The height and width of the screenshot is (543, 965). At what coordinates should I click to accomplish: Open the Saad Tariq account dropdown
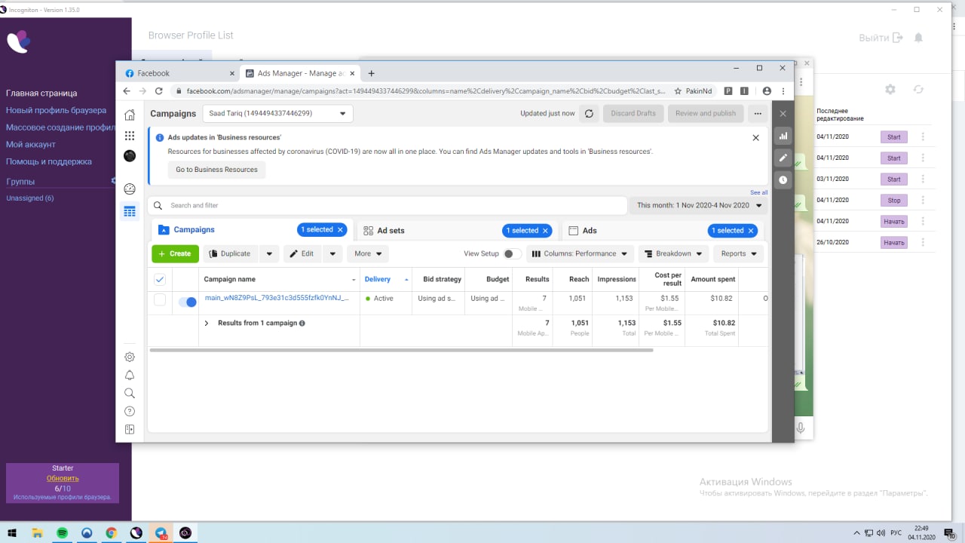277,114
